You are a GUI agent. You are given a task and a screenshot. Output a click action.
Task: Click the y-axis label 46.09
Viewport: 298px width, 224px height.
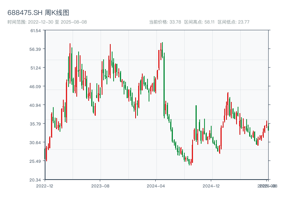35,87
